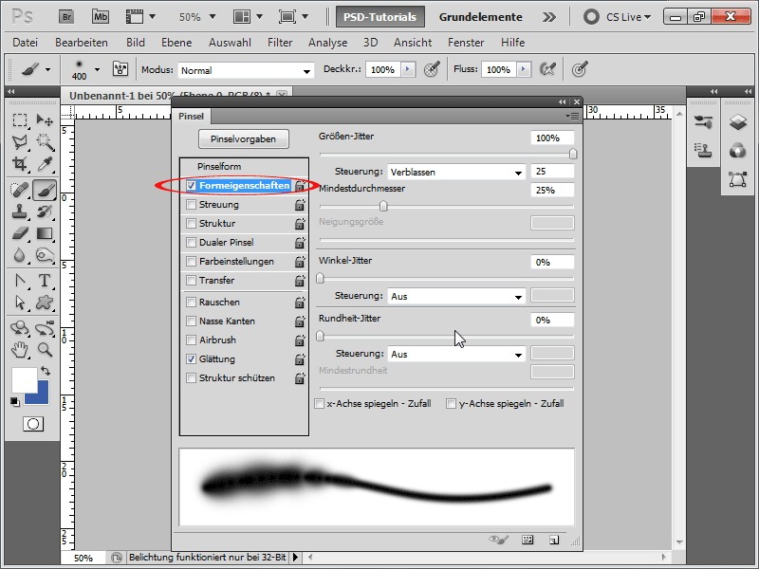Open Winkel-Jitter Steuerung dropdown
759x569 pixels.
tap(456, 296)
